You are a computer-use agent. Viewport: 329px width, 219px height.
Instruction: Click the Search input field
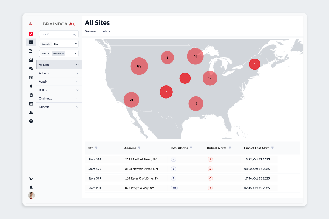tap(56, 34)
